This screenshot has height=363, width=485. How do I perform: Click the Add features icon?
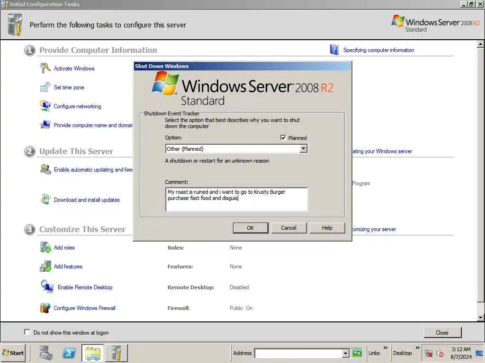45,266
